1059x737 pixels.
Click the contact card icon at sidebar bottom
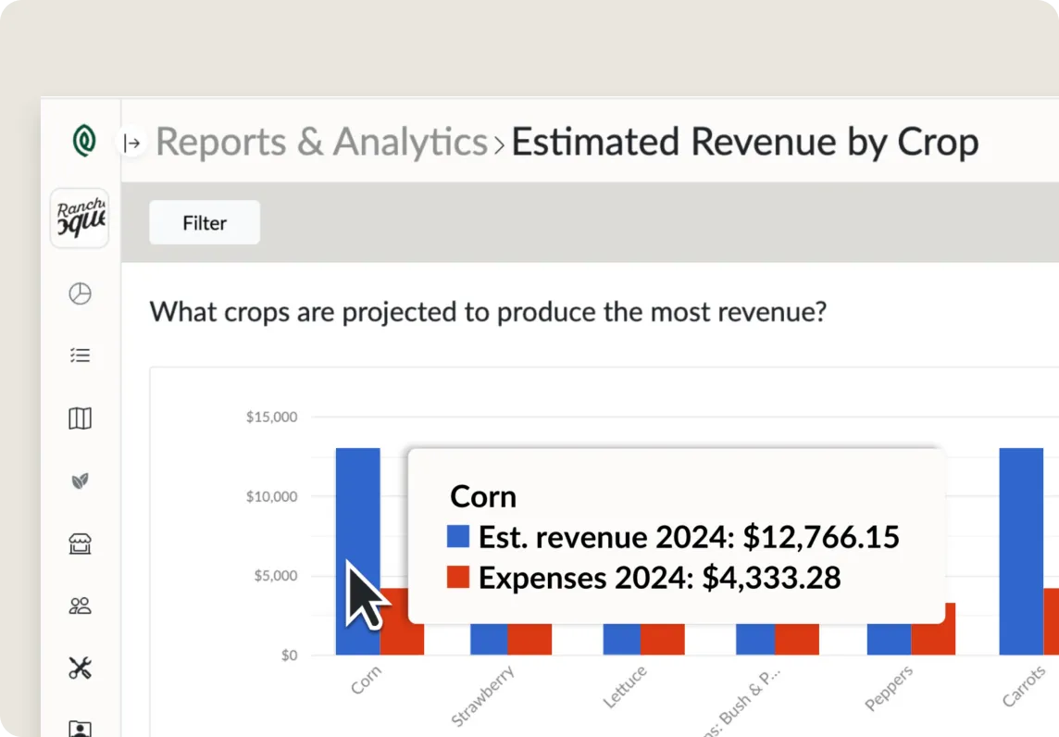(x=81, y=728)
